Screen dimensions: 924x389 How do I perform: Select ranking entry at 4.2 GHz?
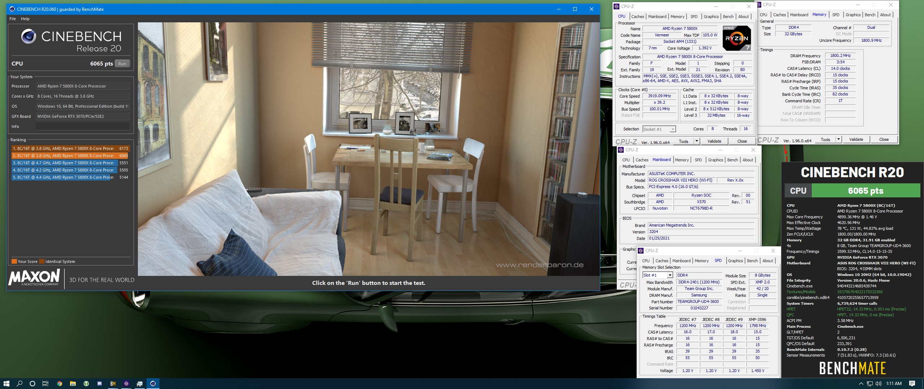tap(70, 170)
